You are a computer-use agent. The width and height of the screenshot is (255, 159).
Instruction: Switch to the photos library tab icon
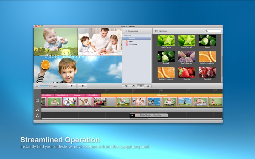point(126,86)
